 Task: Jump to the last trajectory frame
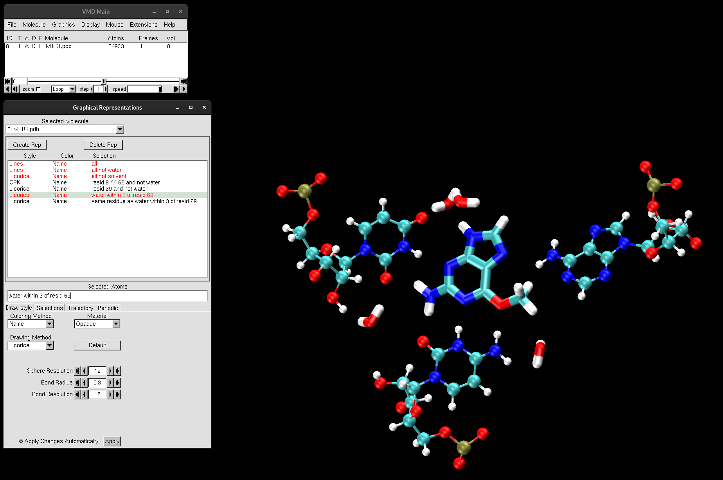(x=183, y=81)
